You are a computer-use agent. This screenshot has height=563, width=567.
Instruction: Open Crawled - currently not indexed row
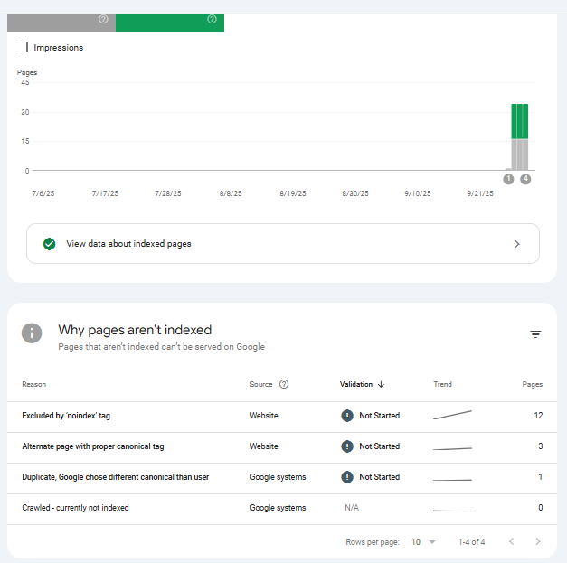[x=75, y=508]
